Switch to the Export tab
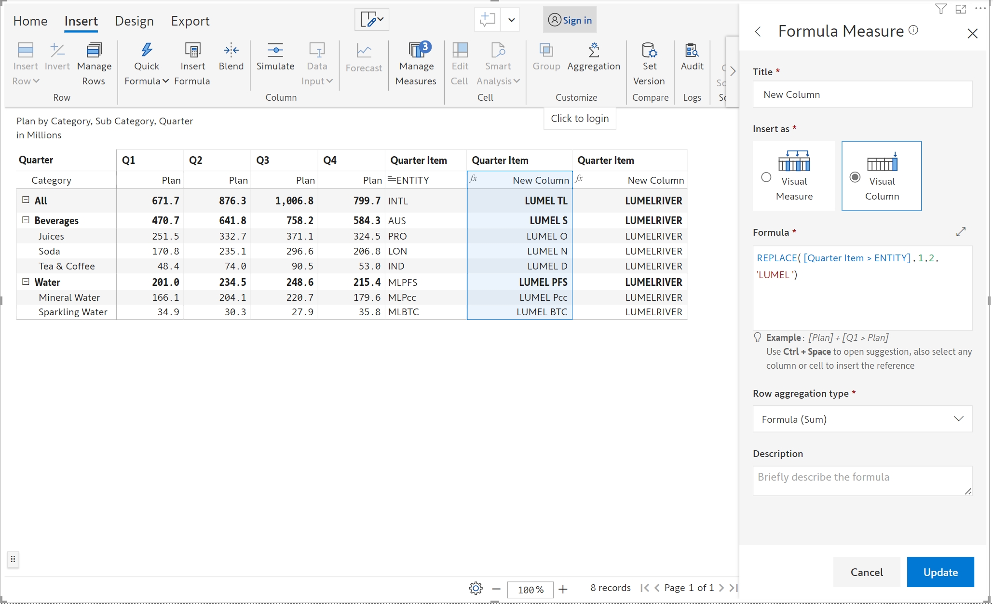 (190, 21)
